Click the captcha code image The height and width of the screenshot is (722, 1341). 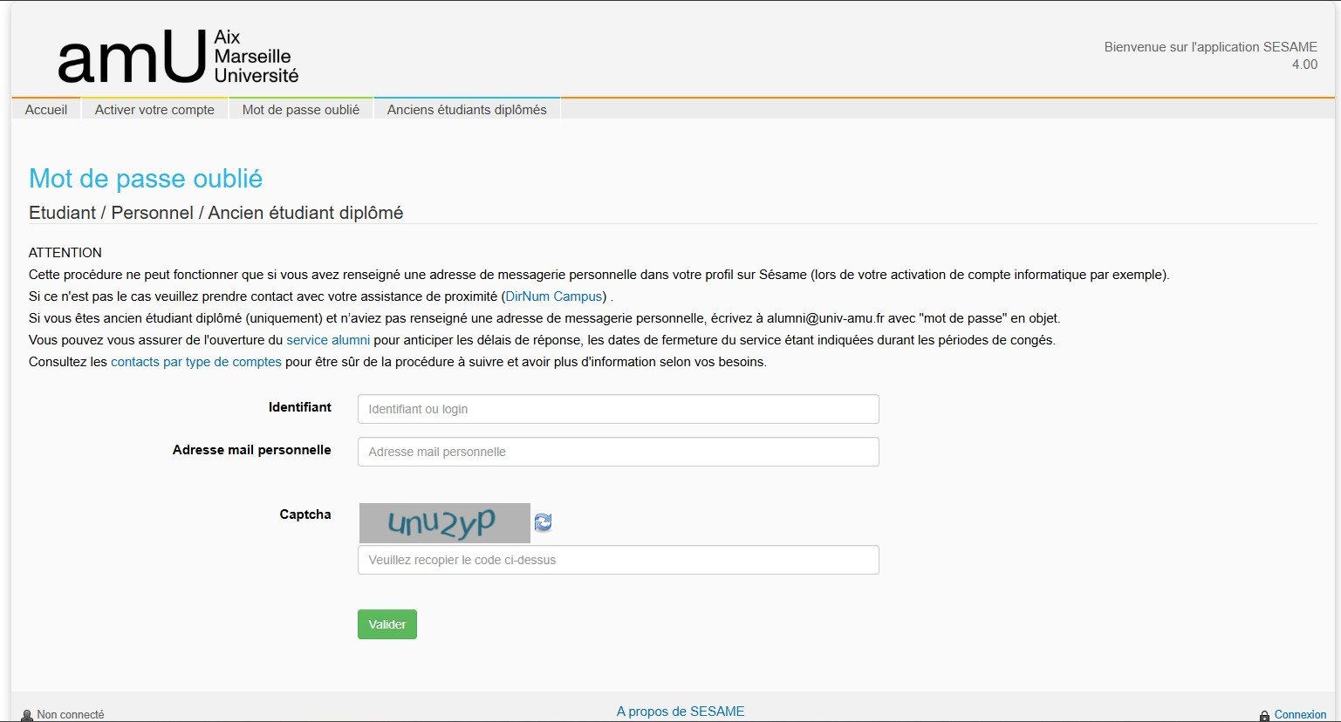(444, 523)
